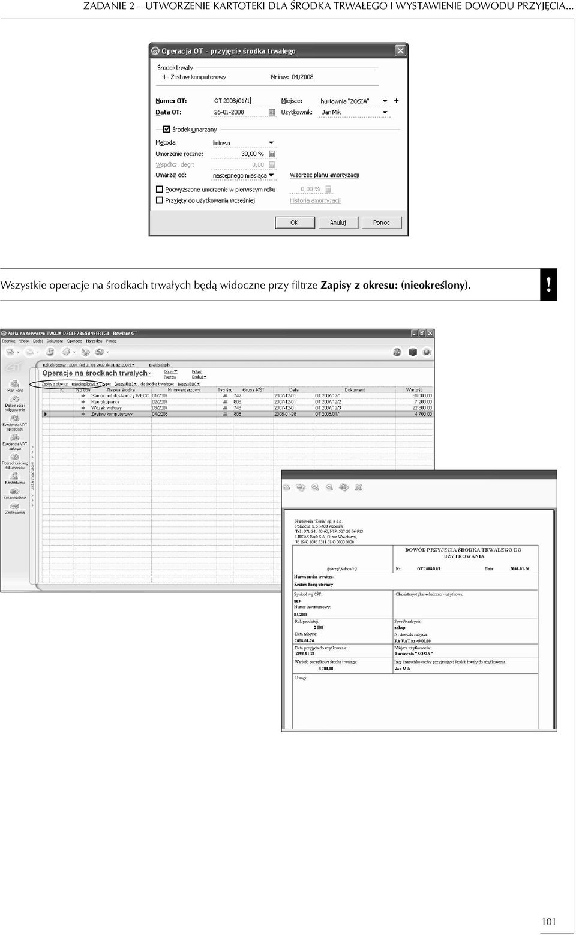Click printer toolbar icon in Rewizor GT main toolbar
Image resolution: width=576 pixels, height=935 pixels.
[x=100, y=352]
